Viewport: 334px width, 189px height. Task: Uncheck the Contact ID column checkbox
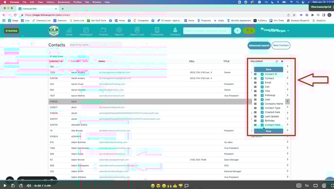(x=262, y=74)
